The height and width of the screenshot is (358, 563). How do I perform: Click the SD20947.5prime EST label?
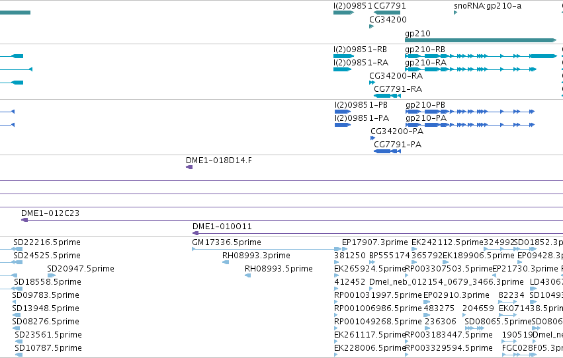[x=81, y=269]
